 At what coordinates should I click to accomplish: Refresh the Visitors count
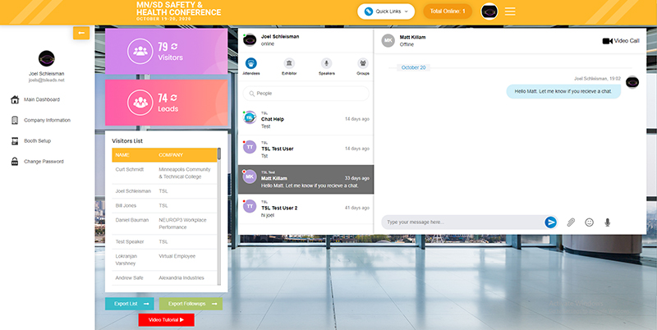click(173, 47)
